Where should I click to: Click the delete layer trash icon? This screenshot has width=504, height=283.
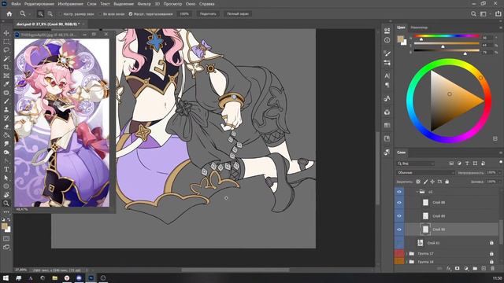click(492, 269)
